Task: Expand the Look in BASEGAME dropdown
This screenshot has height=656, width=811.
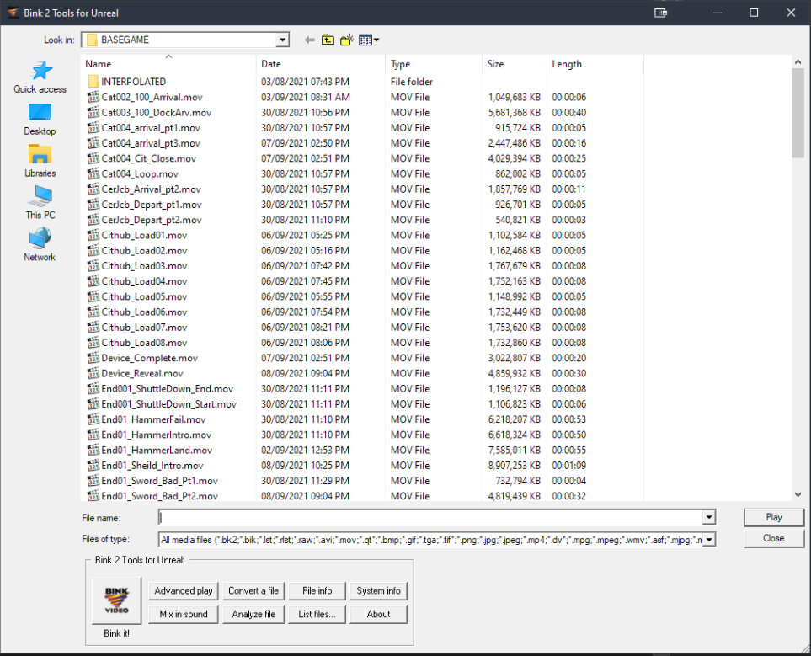Action: click(x=282, y=40)
